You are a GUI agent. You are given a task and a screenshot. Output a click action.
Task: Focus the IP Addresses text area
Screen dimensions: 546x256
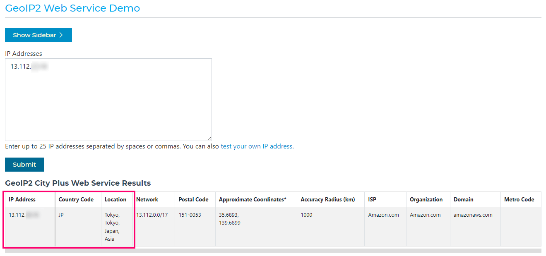coord(108,100)
